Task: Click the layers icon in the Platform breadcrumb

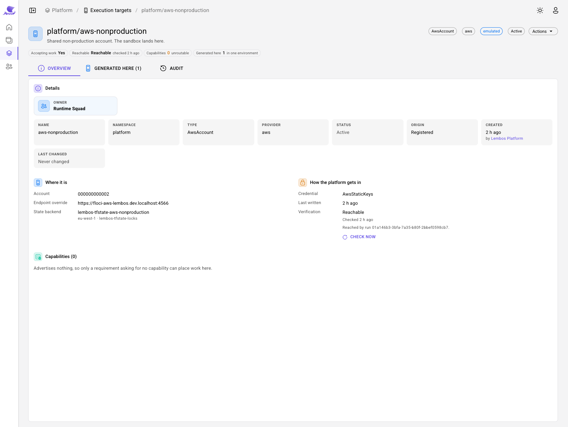Action: (47, 10)
